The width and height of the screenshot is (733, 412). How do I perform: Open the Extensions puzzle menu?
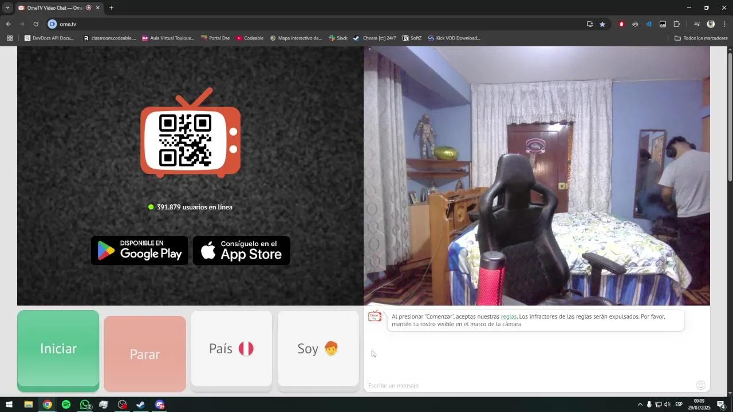676,24
